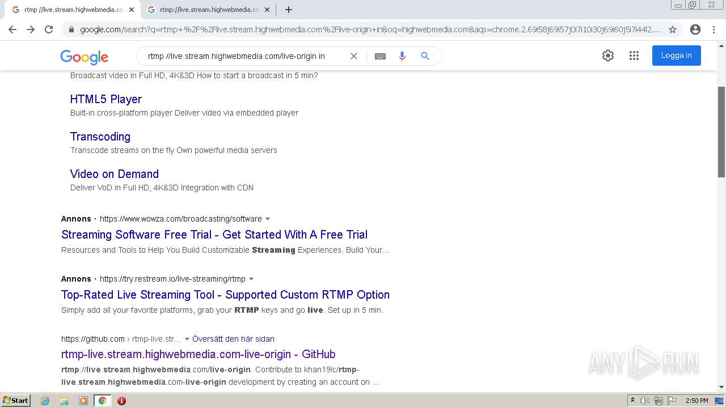Open the Transcoding link
This screenshot has height=408, width=726.
100,137
